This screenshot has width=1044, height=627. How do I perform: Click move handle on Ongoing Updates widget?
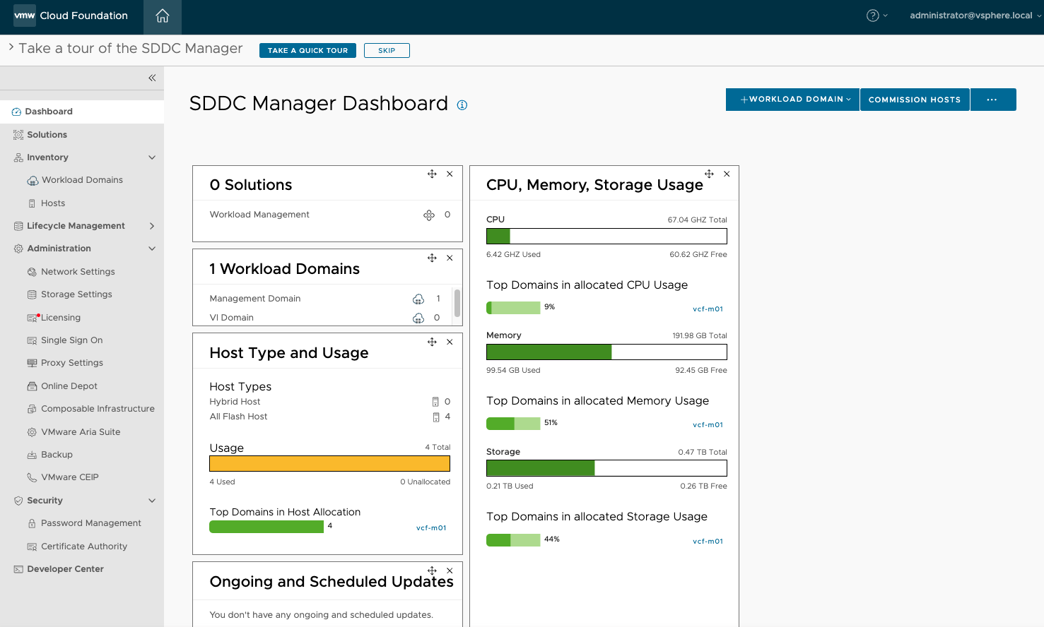tap(432, 571)
